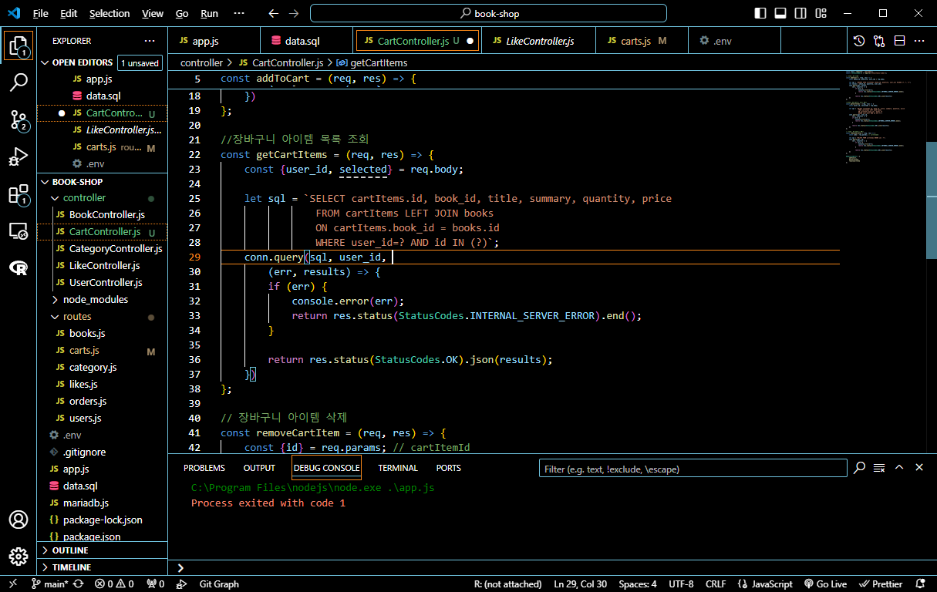Click the main* branch indicator
The width and height of the screenshot is (937, 592).
pos(51,584)
